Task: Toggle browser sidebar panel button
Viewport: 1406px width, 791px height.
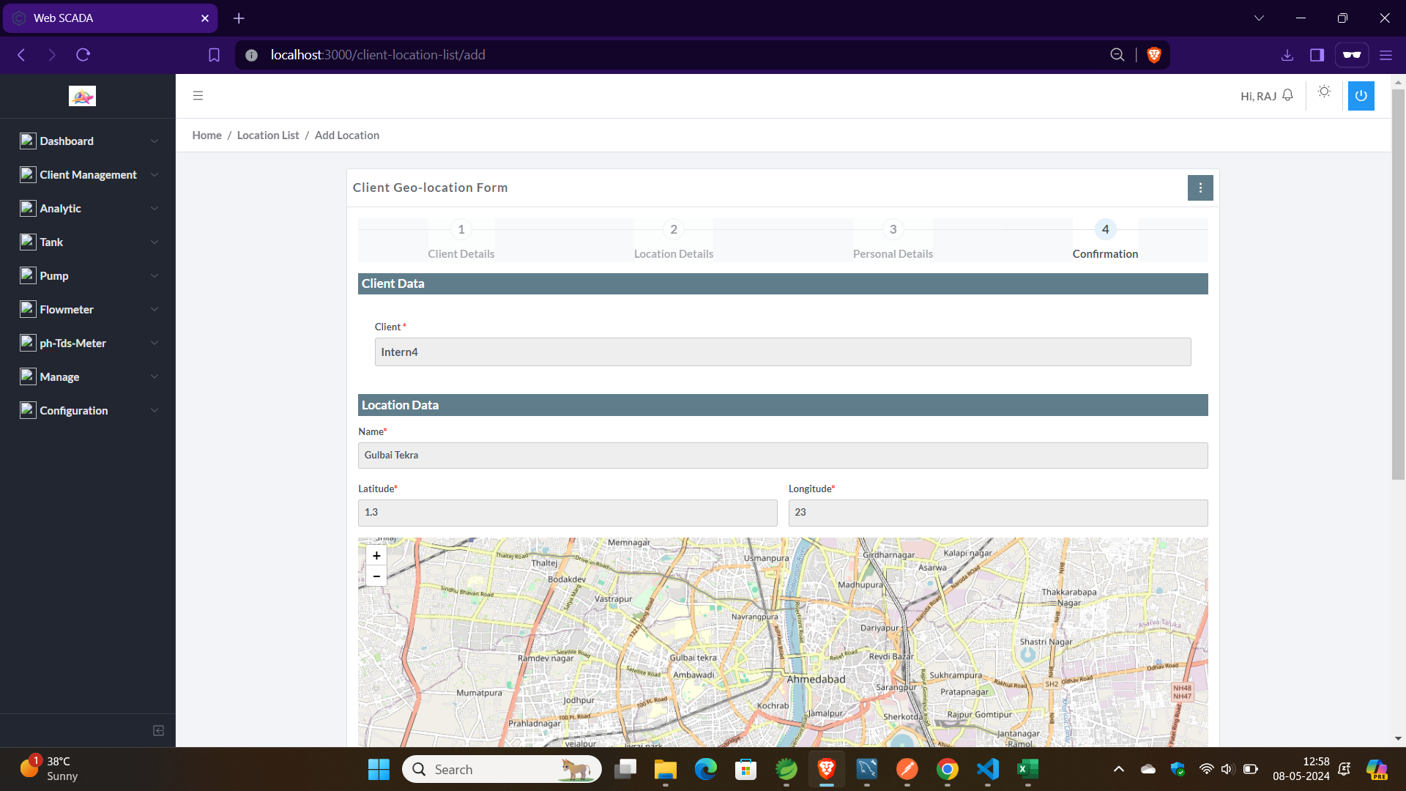Action: pos(1317,55)
